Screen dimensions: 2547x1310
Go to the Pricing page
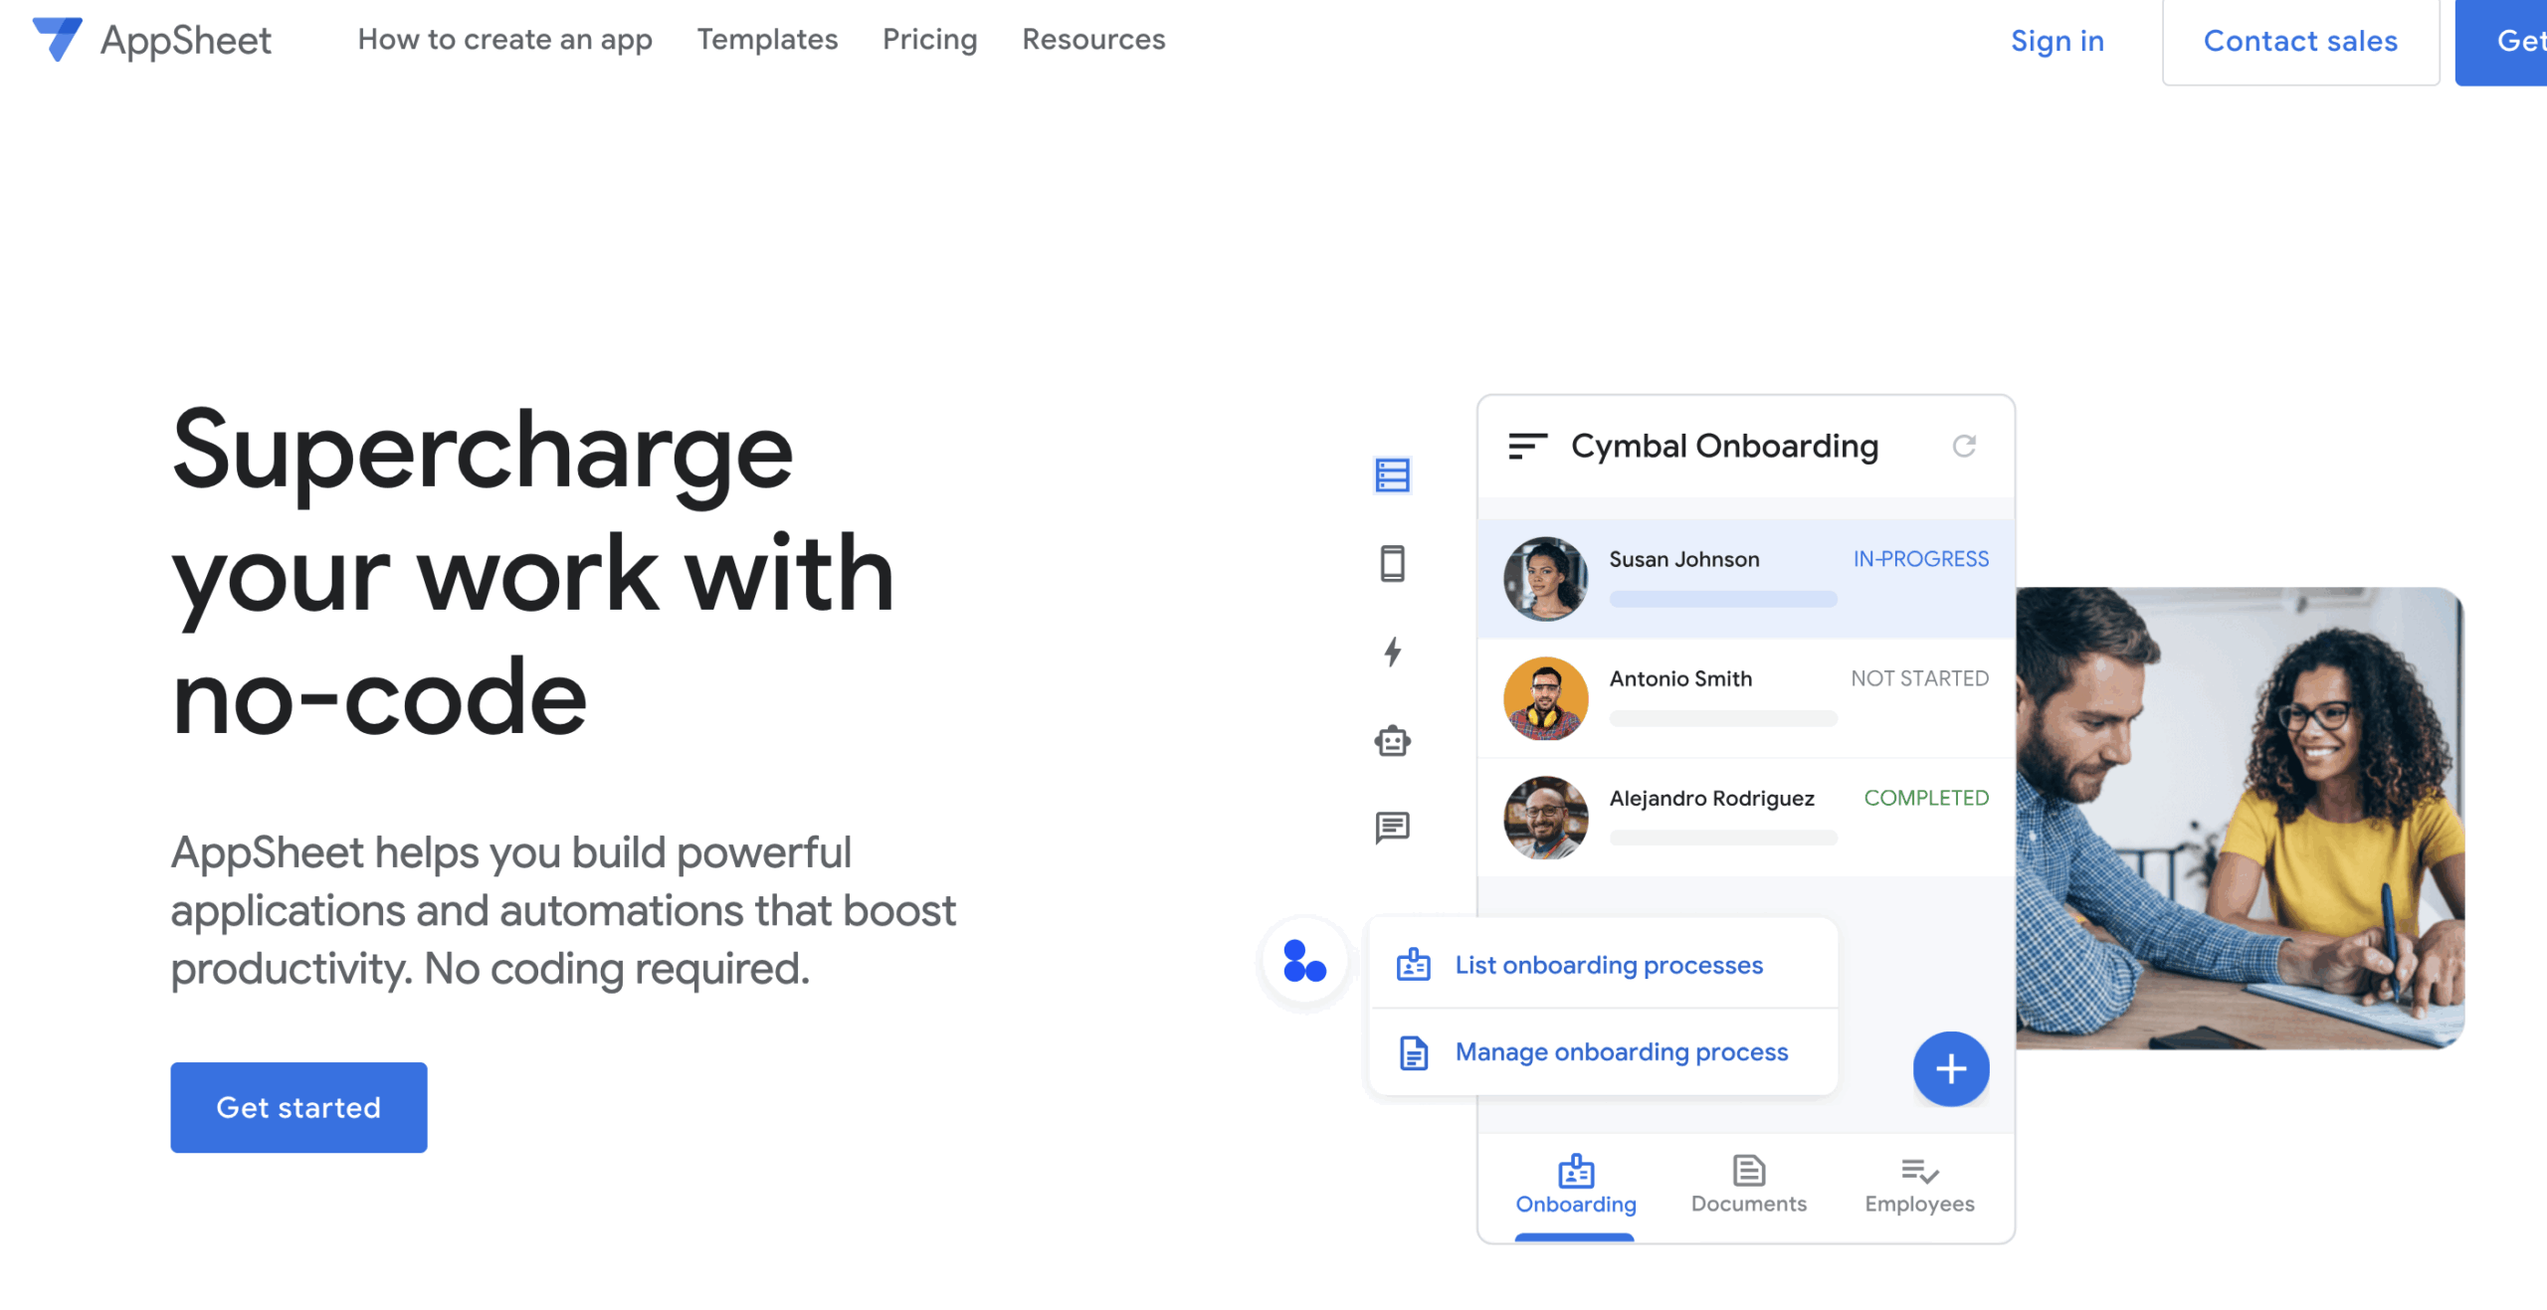(x=929, y=40)
